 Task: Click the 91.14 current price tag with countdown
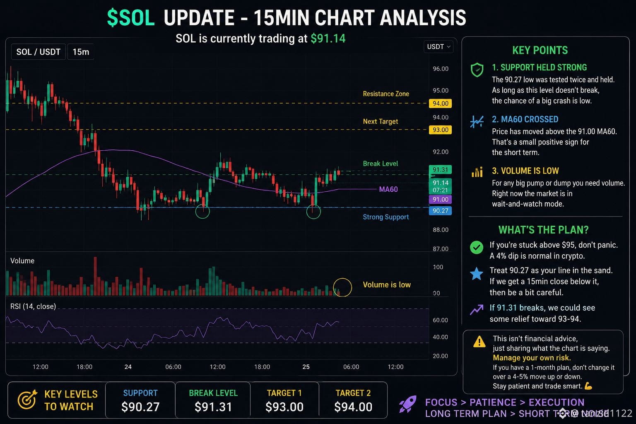coord(440,186)
